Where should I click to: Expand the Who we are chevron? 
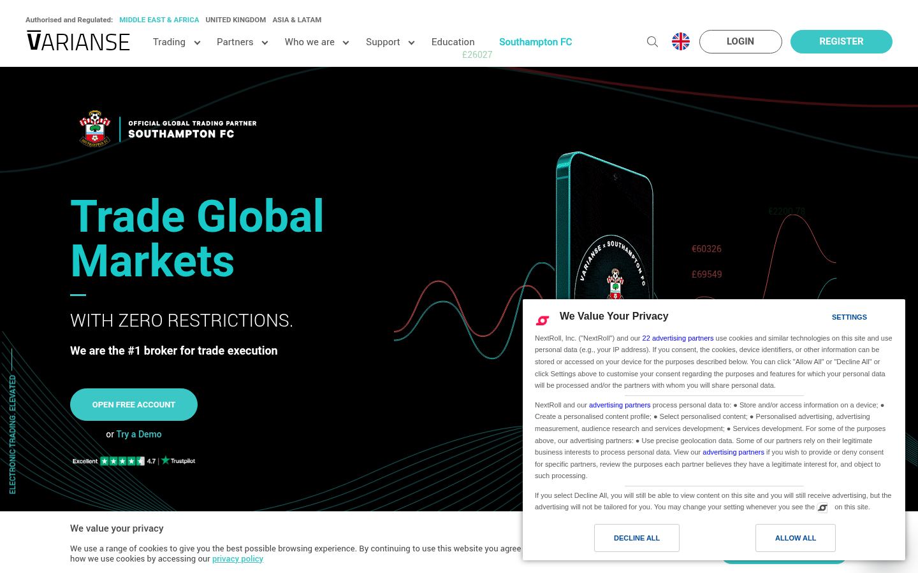tap(346, 43)
